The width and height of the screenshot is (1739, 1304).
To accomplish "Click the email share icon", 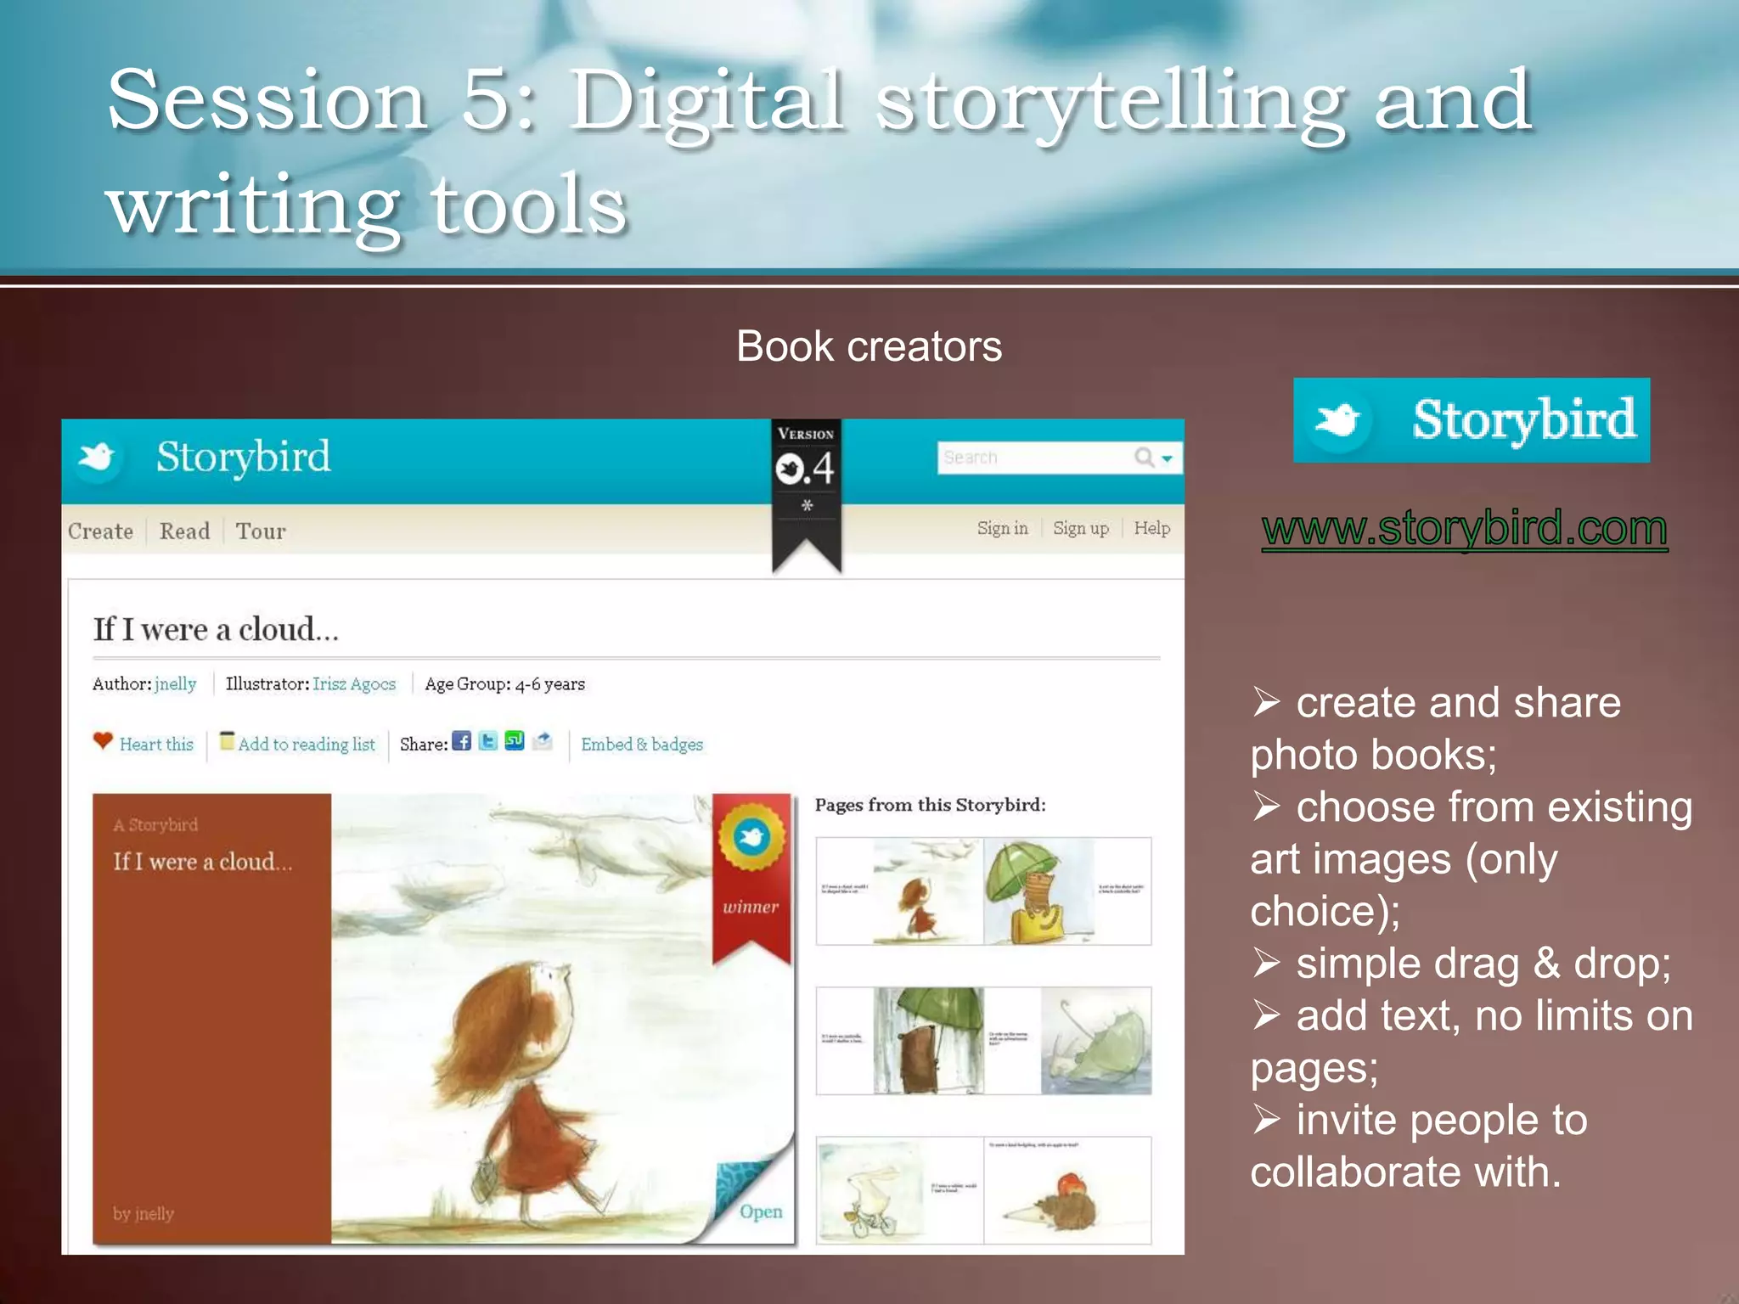I will 543,741.
